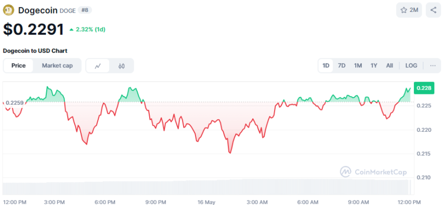442x205 pixels.
Task: Switch to candlestick chart icon
Action: (122, 66)
